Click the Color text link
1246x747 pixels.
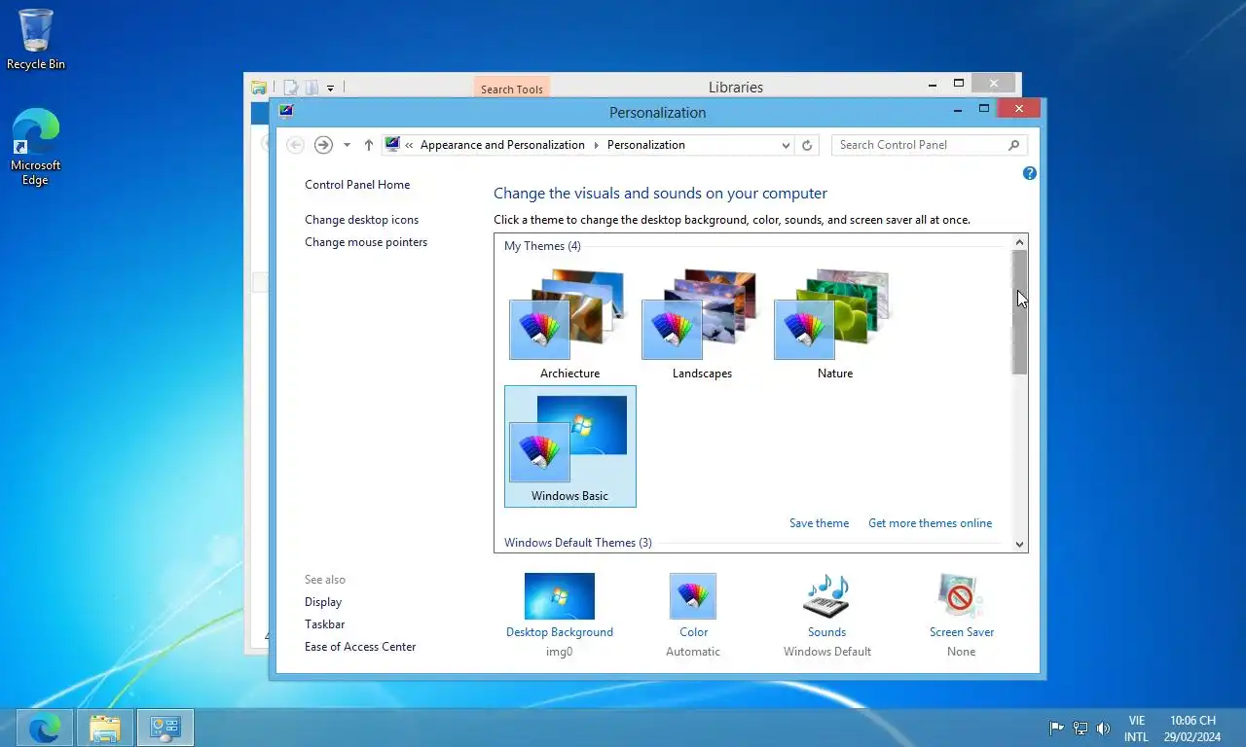point(693,632)
